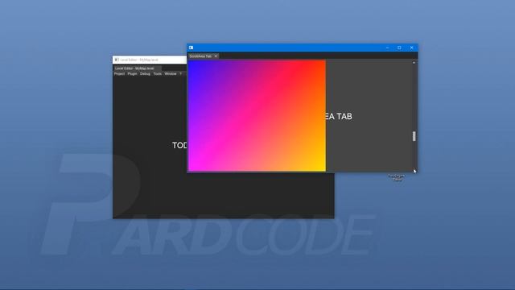Click the desktop item label below the floating window
This screenshot has width=515, height=290.
[397, 177]
